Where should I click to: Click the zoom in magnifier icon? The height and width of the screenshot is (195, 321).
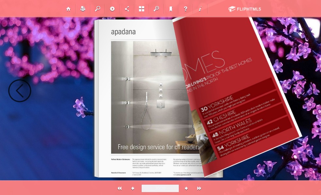click(156, 9)
